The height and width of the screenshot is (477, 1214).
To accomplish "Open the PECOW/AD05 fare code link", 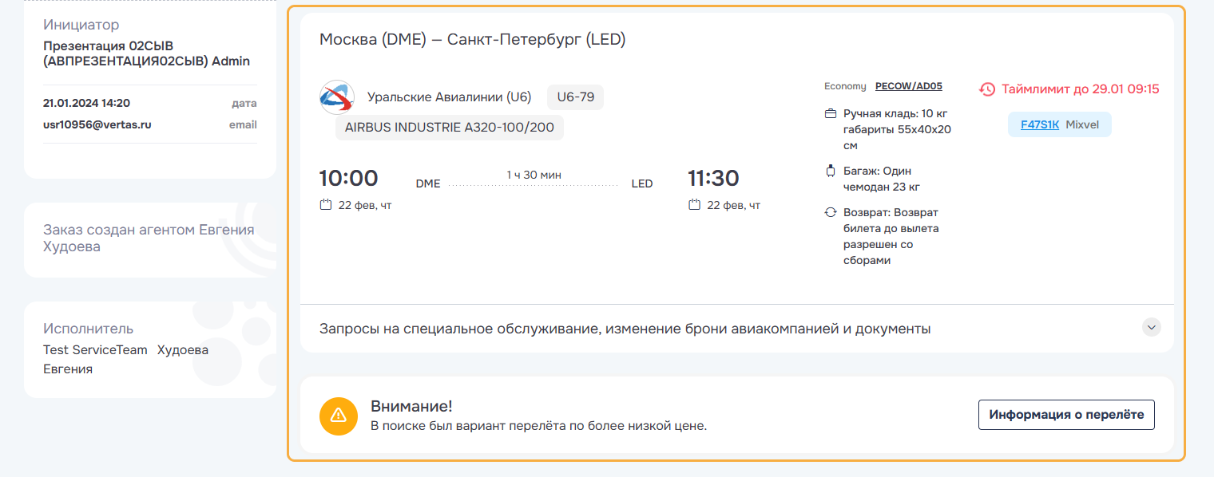I will 909,86.
